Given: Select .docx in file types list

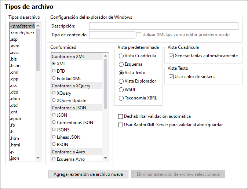Looking at the screenshot, I should coord(15,99).
